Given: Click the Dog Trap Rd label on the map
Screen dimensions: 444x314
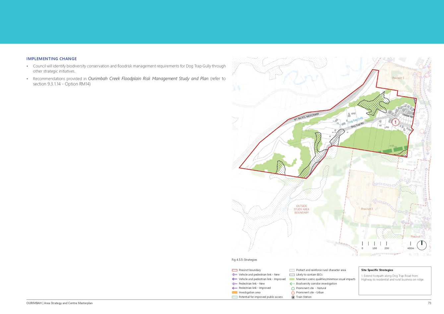Looking at the screenshot, I should [x=356, y=126].
